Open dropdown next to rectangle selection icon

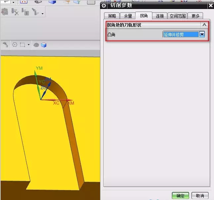coord(28,45)
